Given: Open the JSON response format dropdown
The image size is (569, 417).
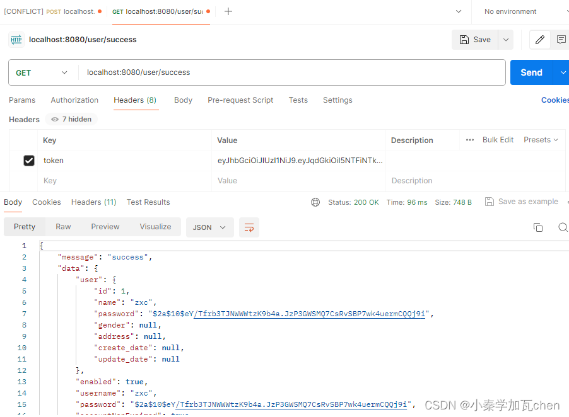Looking at the screenshot, I should tap(209, 227).
